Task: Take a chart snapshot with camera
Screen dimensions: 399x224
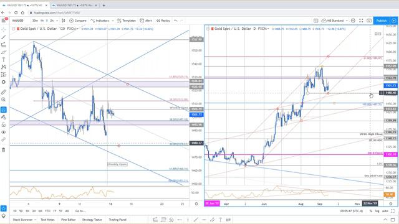Action: (369, 21)
